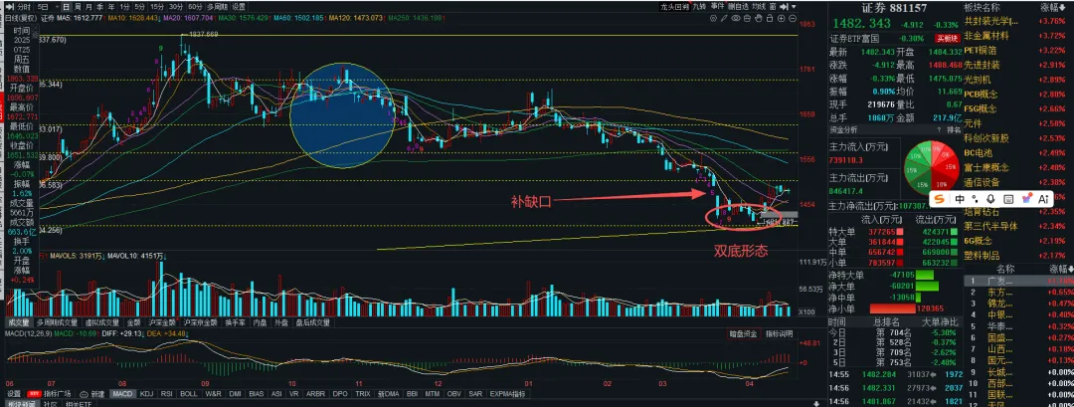Expand the top-right toolbar dropdown arrow
This screenshot has width=1074, height=407.
pyautogui.click(x=794, y=7)
